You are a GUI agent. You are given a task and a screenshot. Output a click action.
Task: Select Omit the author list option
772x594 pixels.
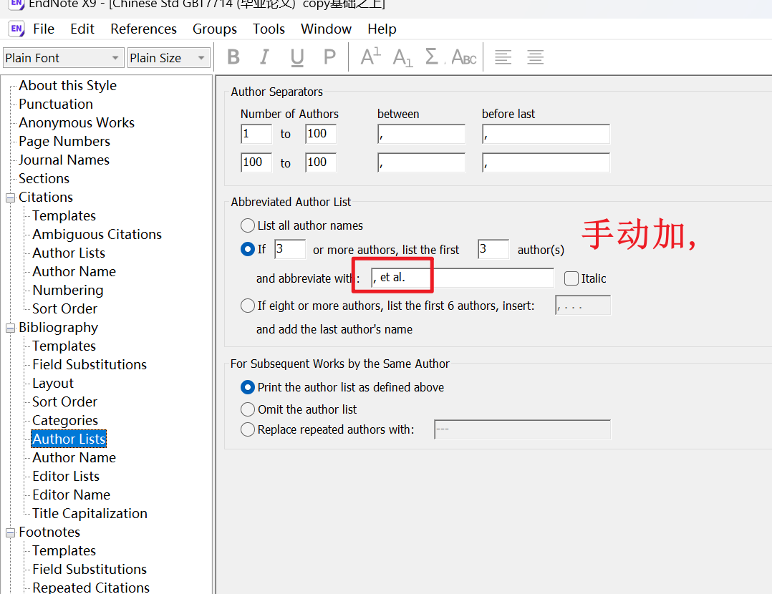[247, 409]
